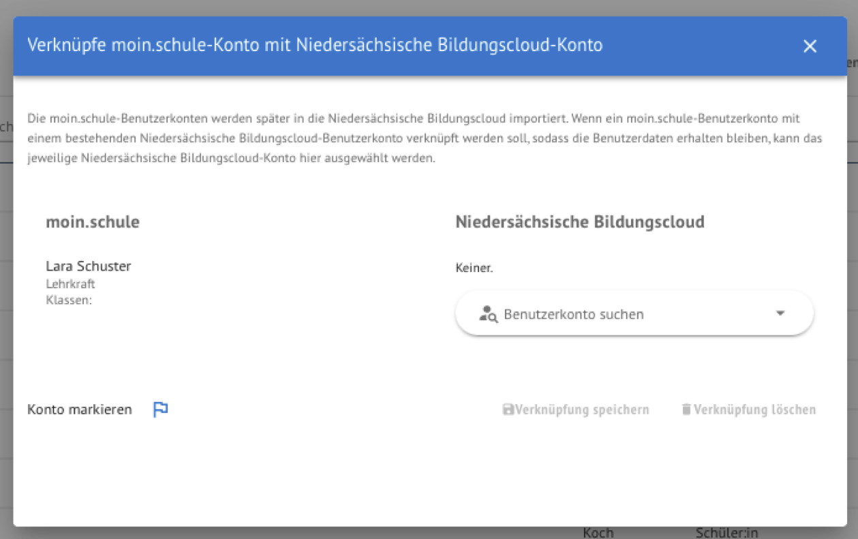Click the 'Schüler:in' cell behind dialog
858x539 pixels.
pos(726,533)
